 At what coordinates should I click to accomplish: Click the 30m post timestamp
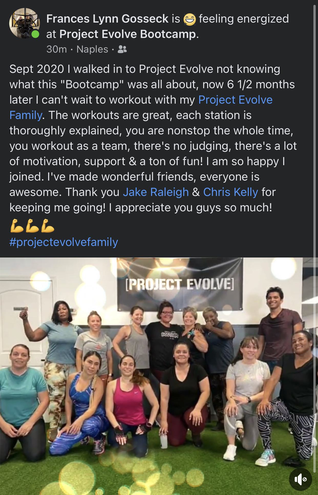[x=57, y=49]
